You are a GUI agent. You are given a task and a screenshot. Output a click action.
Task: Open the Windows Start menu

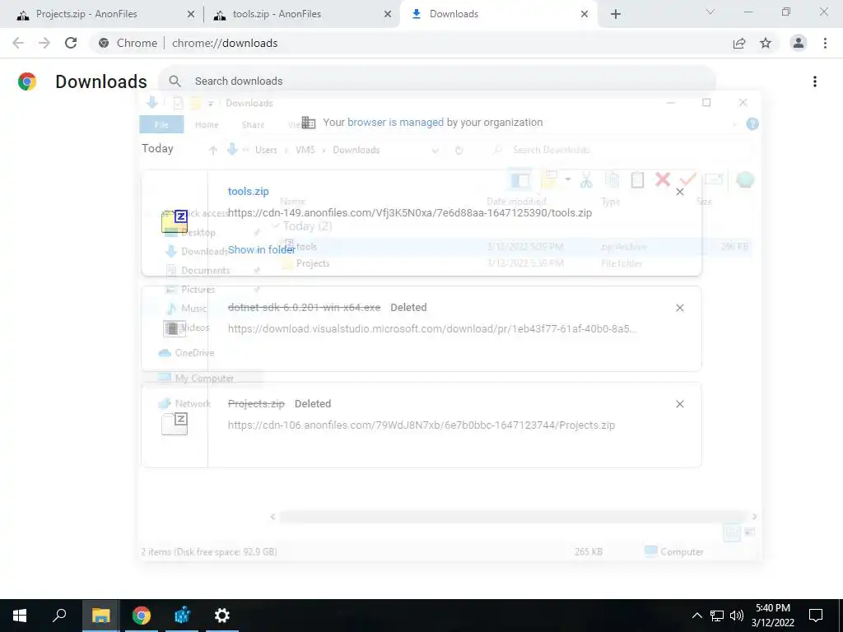click(20, 616)
